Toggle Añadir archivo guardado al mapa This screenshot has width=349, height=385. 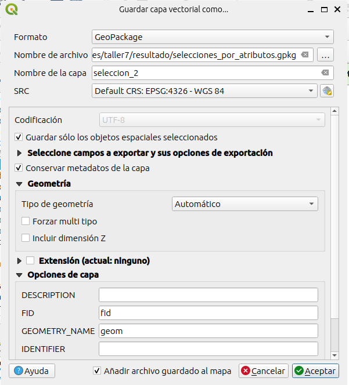tap(98, 371)
